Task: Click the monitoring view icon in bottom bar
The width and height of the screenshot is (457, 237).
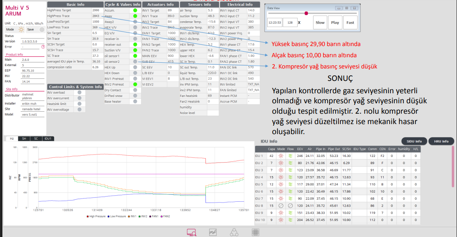Action: coord(191,232)
